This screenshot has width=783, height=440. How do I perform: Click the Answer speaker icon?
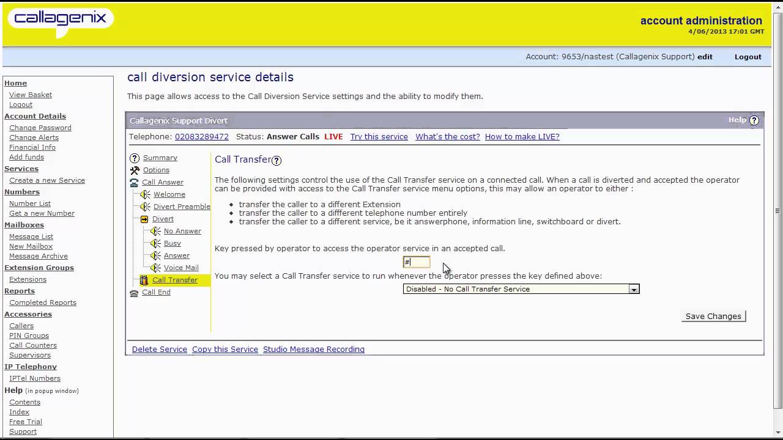pyautogui.click(x=155, y=255)
